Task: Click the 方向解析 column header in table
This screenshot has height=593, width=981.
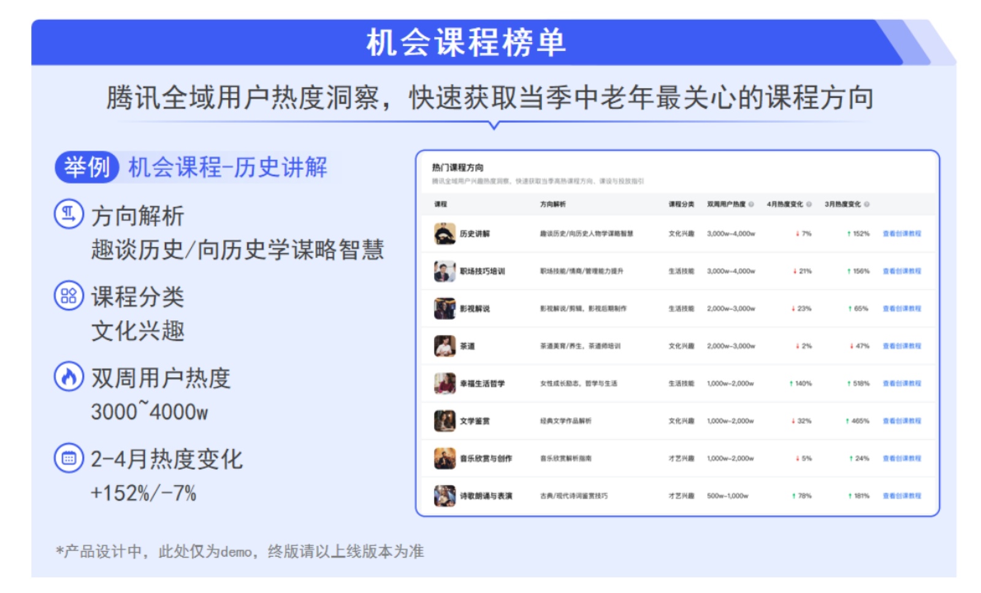Action: 552,204
